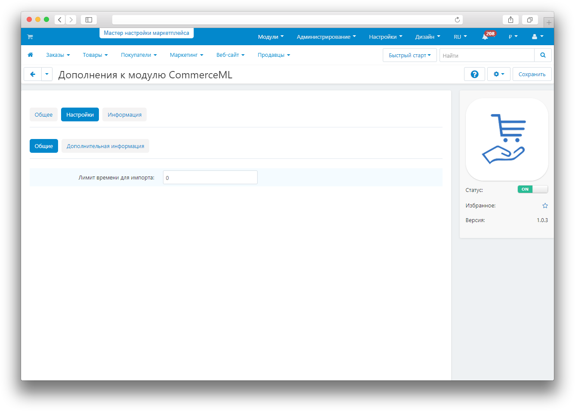Toggle the module status ON switch
The height and width of the screenshot is (411, 575).
(x=532, y=189)
